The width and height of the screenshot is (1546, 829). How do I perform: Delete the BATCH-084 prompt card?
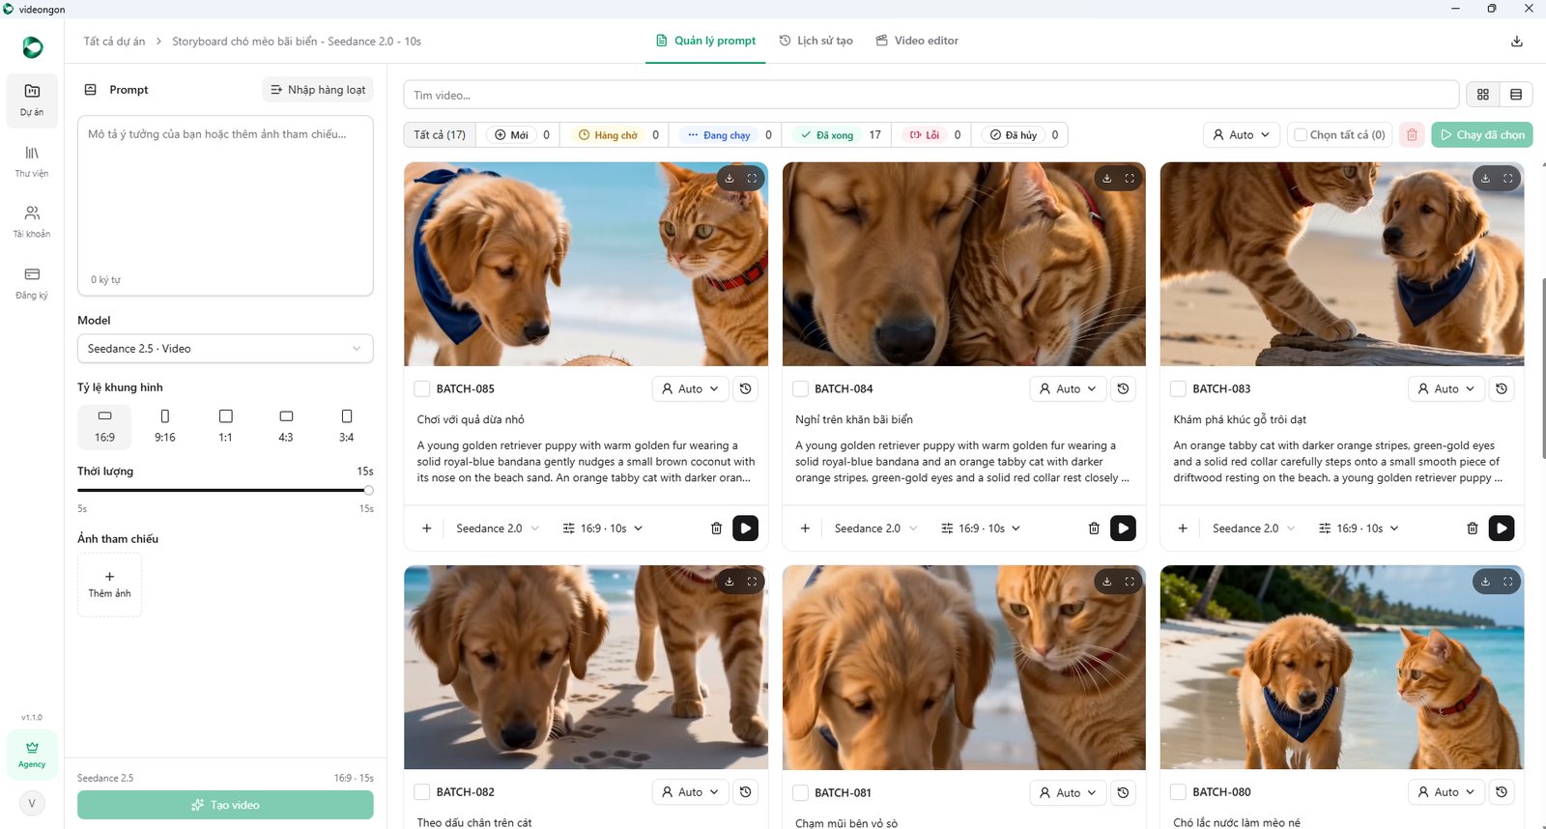pos(1094,529)
